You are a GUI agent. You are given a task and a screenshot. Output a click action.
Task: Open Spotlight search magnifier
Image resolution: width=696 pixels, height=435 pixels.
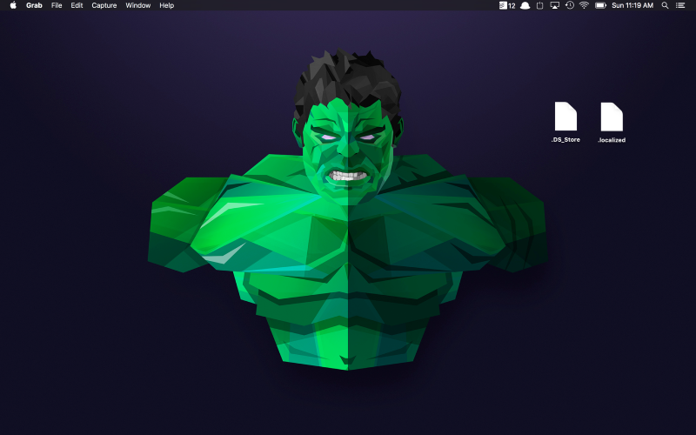pos(666,5)
